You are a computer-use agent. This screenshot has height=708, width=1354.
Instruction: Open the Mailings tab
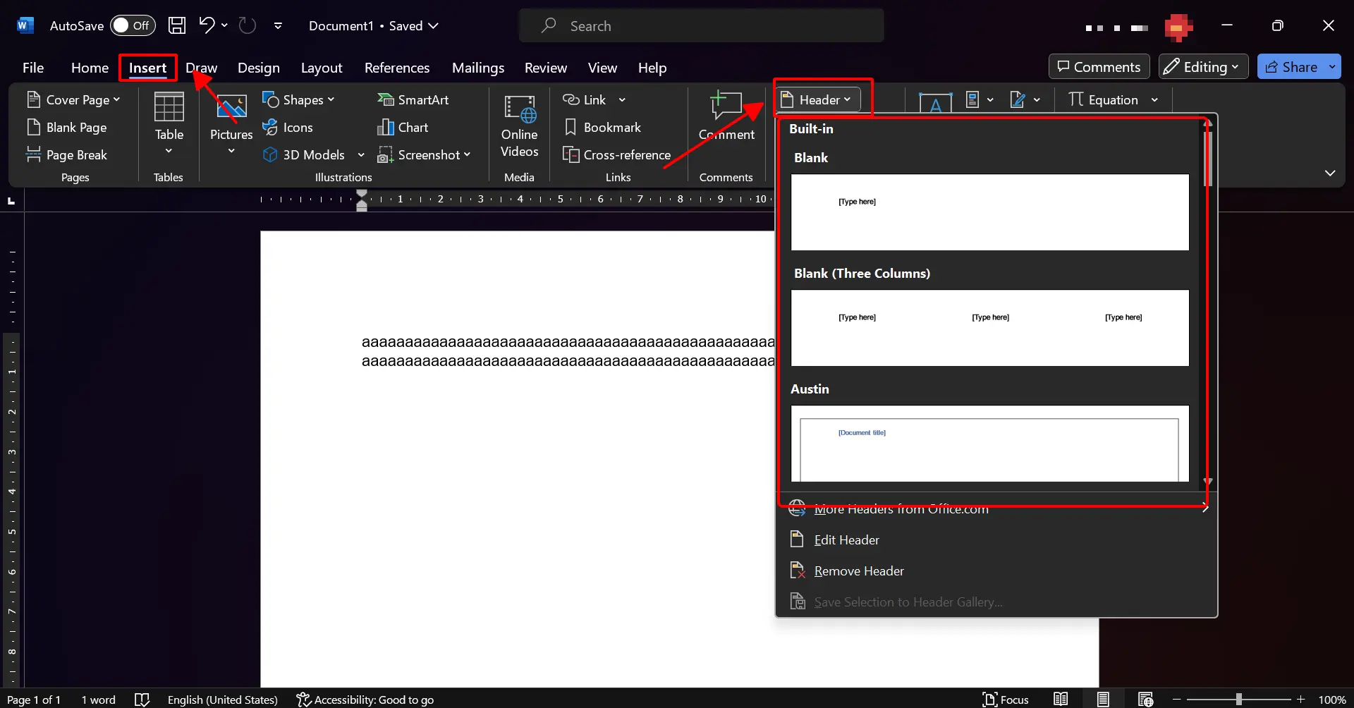(x=478, y=68)
